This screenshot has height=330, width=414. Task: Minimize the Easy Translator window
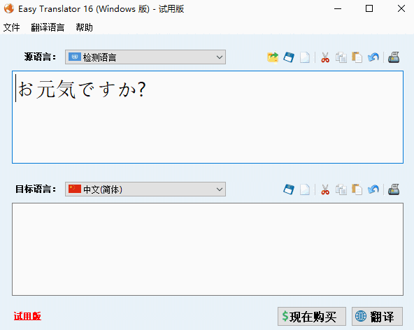click(338, 8)
